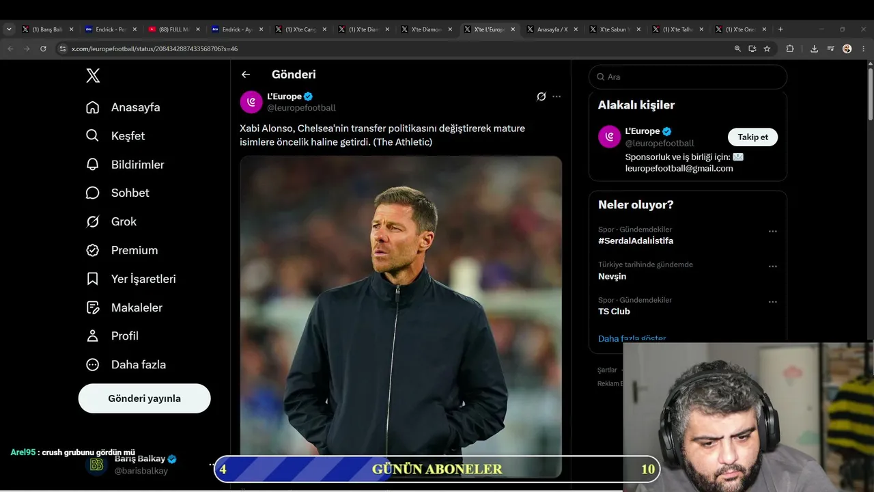Click the Grok icon on the post
The height and width of the screenshot is (492, 874).
tap(541, 96)
